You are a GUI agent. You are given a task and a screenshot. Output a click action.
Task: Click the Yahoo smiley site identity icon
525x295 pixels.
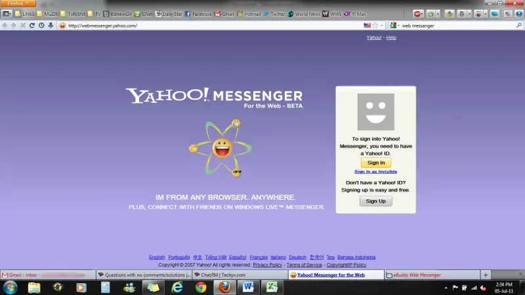62,26
